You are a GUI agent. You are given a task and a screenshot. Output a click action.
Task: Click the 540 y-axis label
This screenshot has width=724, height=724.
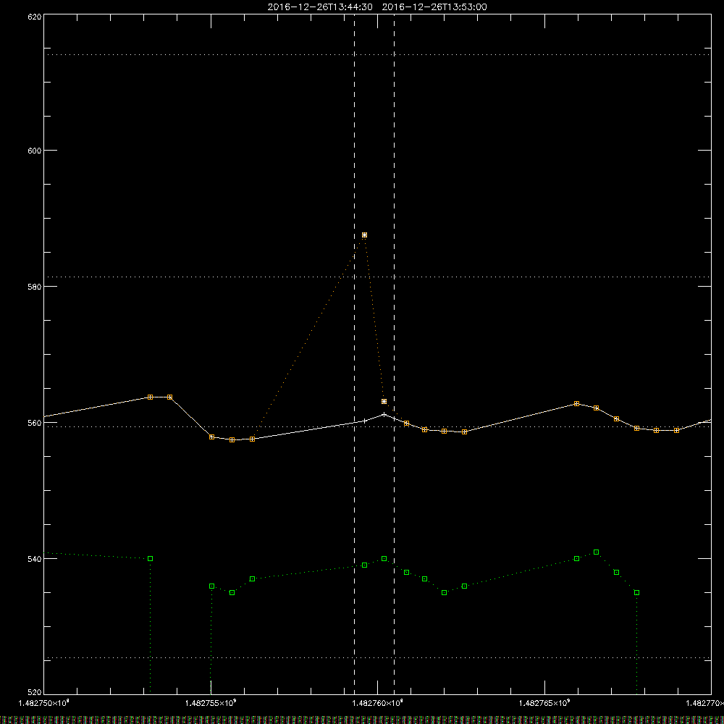coord(35,559)
